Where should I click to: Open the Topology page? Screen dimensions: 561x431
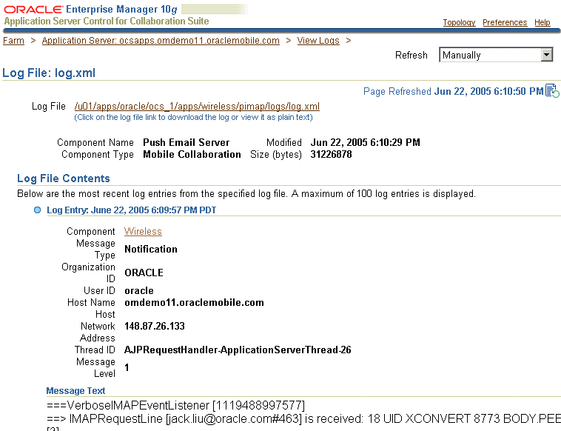(459, 22)
